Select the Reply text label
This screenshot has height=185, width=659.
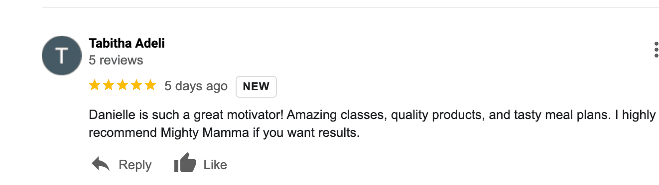click(x=135, y=165)
